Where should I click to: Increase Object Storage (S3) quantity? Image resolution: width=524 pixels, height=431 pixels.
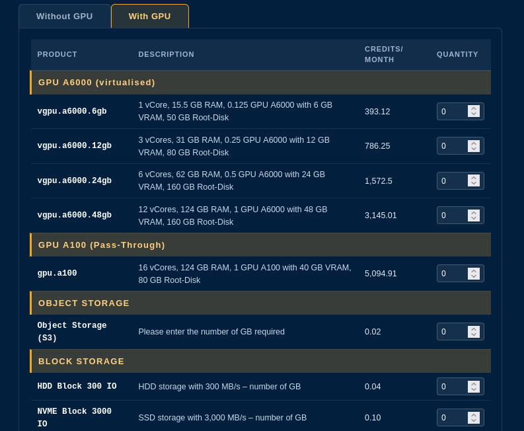474,329
